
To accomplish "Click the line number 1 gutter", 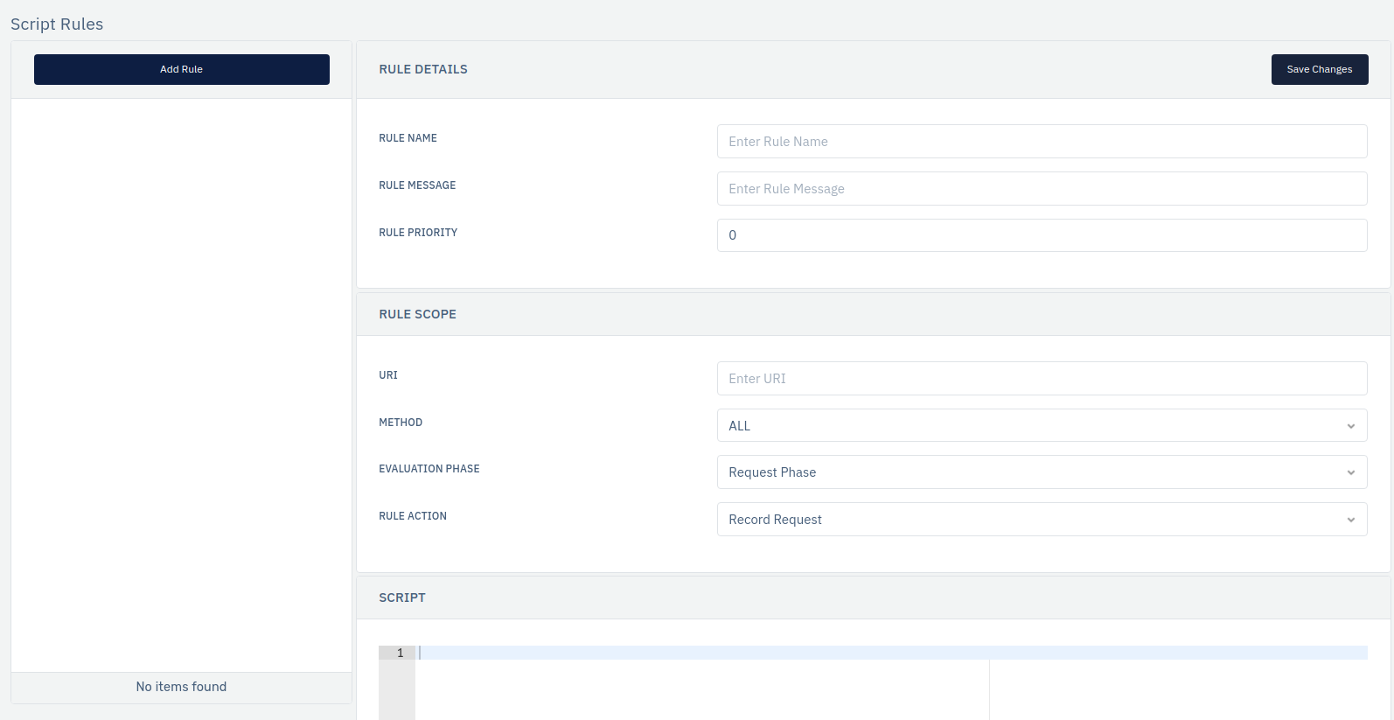I will 397,653.
